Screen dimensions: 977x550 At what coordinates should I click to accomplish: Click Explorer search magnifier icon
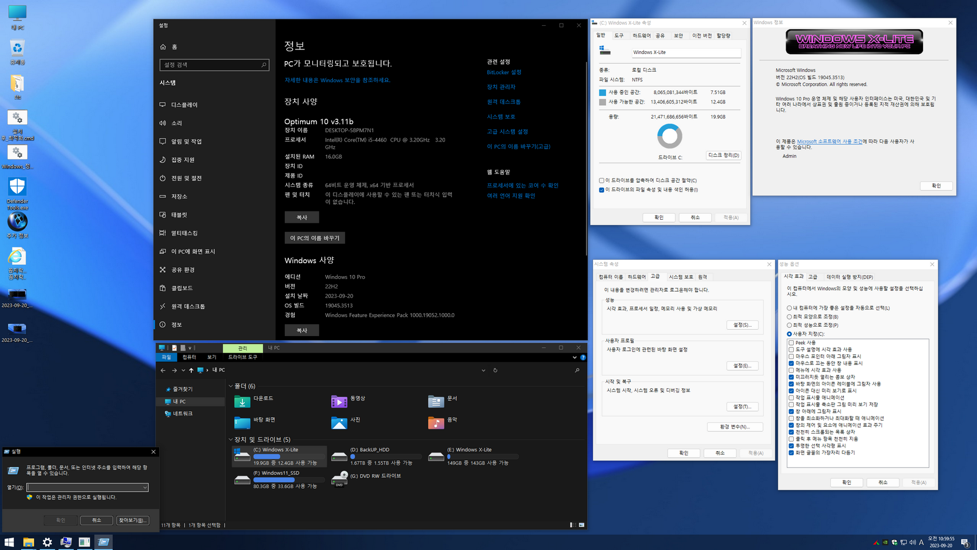577,370
